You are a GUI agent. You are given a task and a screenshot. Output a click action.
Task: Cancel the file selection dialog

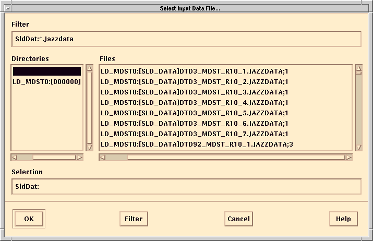pos(238,219)
